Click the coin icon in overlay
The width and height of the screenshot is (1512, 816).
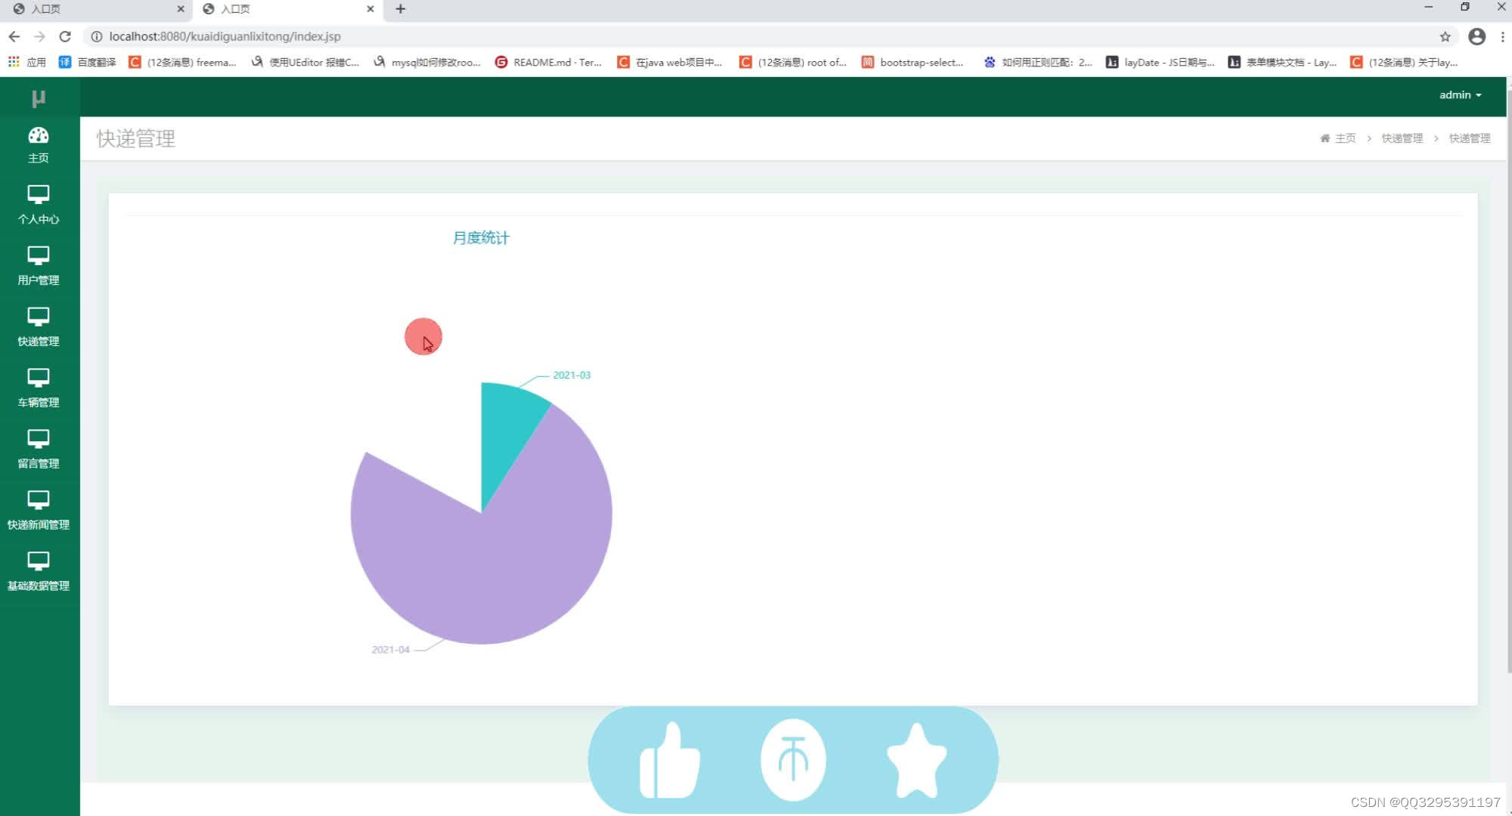(x=793, y=760)
